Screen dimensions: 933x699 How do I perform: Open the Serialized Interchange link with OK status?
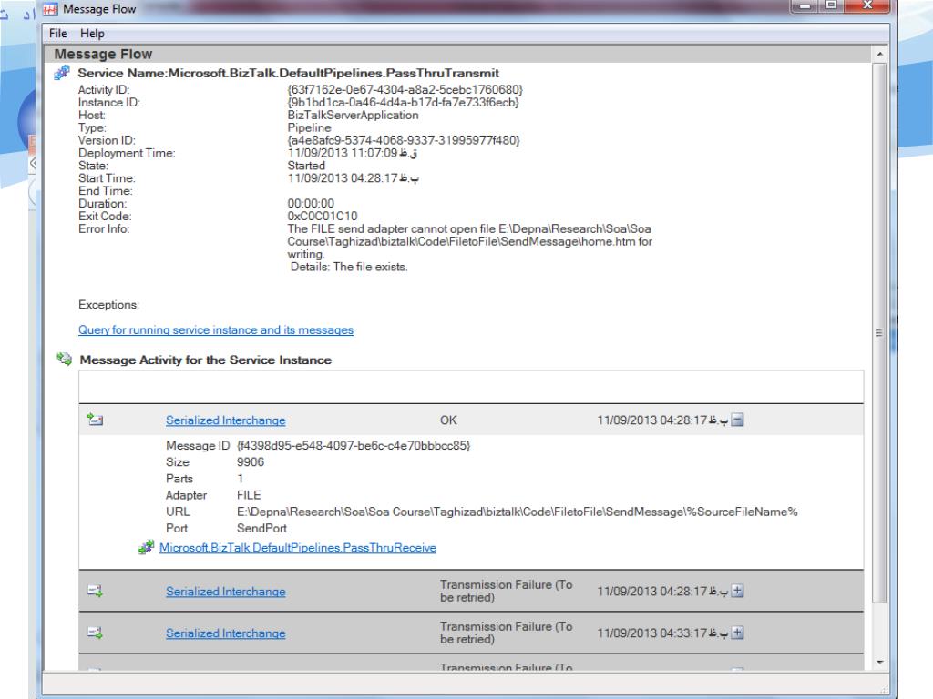pos(226,420)
